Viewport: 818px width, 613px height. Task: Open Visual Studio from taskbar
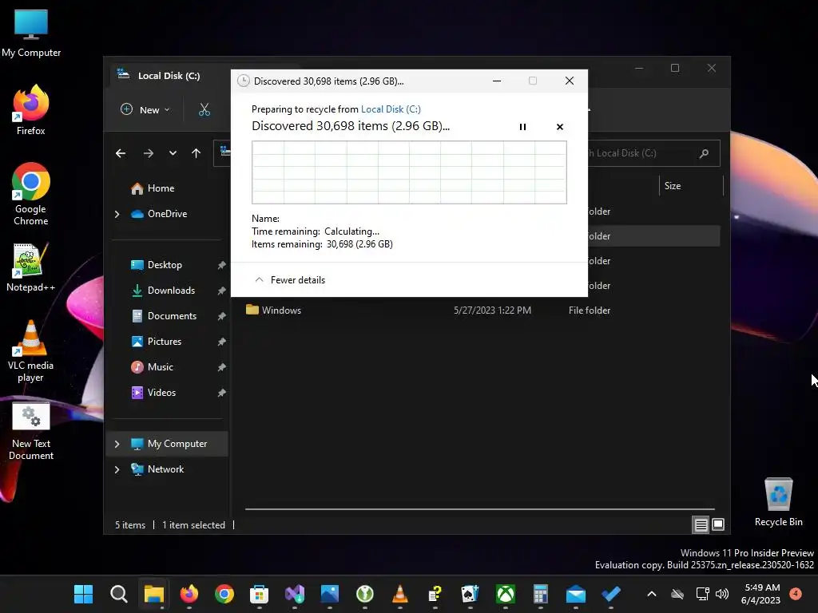[295, 594]
